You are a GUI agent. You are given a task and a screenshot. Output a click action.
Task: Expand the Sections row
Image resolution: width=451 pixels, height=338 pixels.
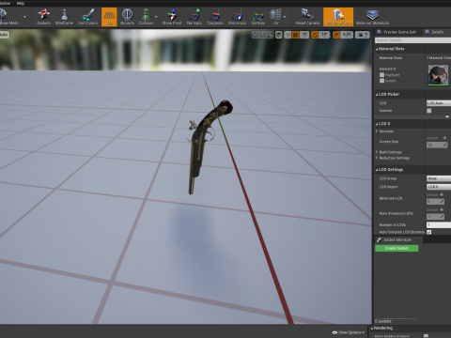pos(377,131)
